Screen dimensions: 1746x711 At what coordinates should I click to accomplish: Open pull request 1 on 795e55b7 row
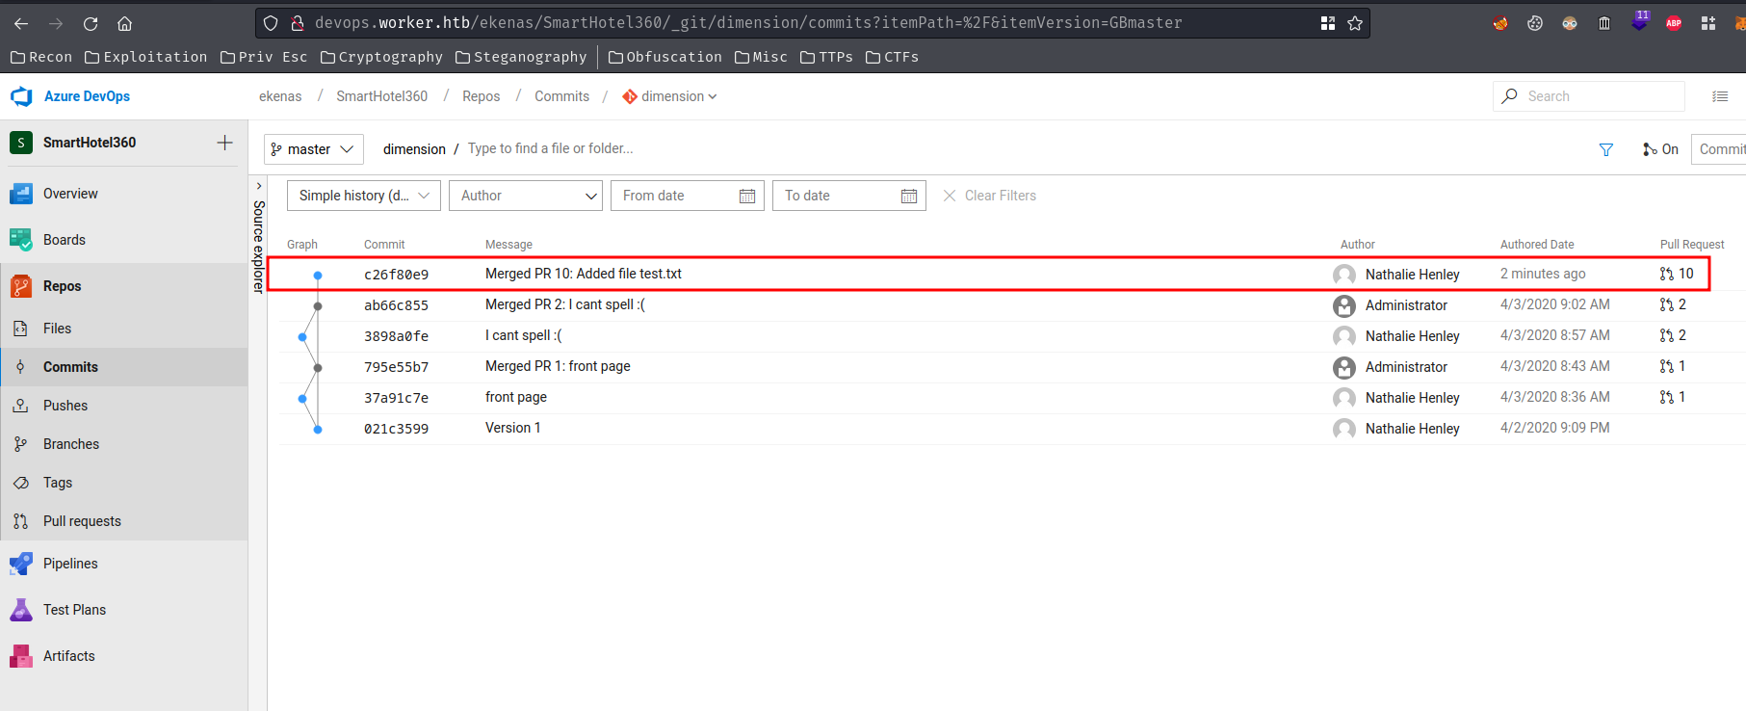[1673, 366]
